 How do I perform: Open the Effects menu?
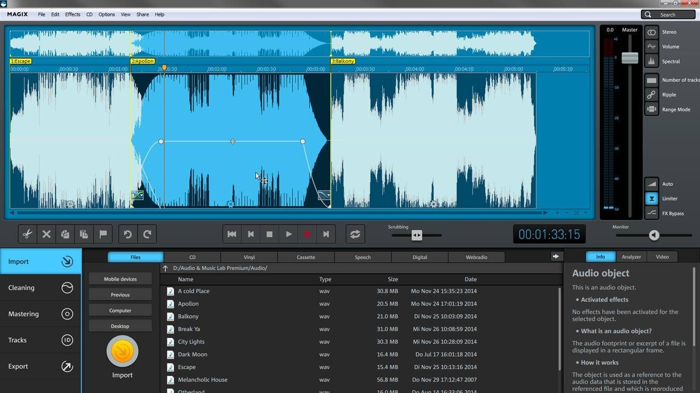pos(72,15)
